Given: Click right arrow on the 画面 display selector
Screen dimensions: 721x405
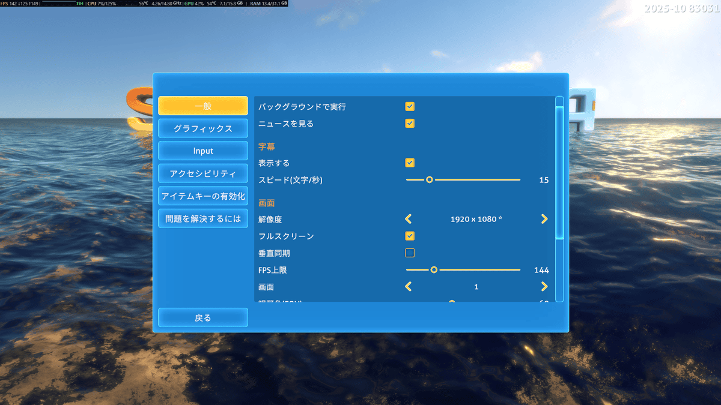Looking at the screenshot, I should 544,287.
